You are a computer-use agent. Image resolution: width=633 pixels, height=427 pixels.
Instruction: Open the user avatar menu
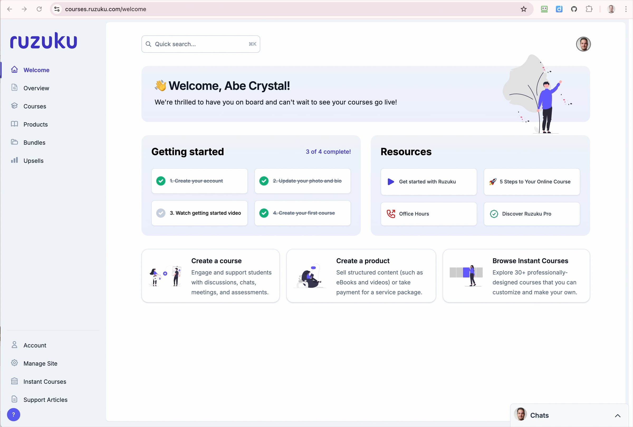[x=583, y=44]
